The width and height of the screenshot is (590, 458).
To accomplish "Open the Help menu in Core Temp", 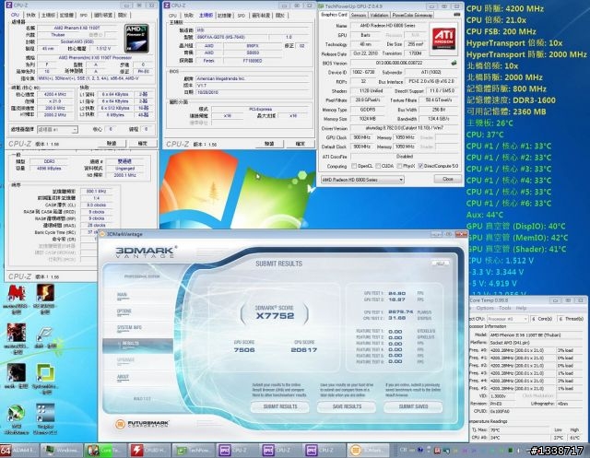I will (x=521, y=308).
